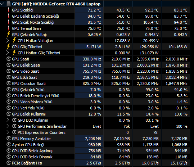The image size is (194, 167).
Task: Click the 126.956 W maximum power value
Action: [x=149, y=47]
